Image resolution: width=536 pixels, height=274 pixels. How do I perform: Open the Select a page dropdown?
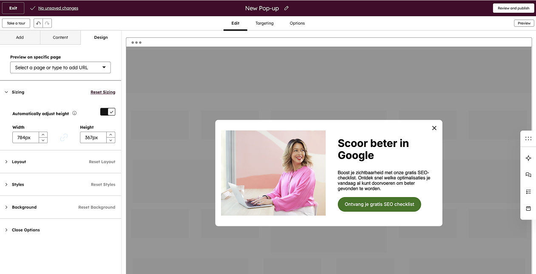pos(60,68)
